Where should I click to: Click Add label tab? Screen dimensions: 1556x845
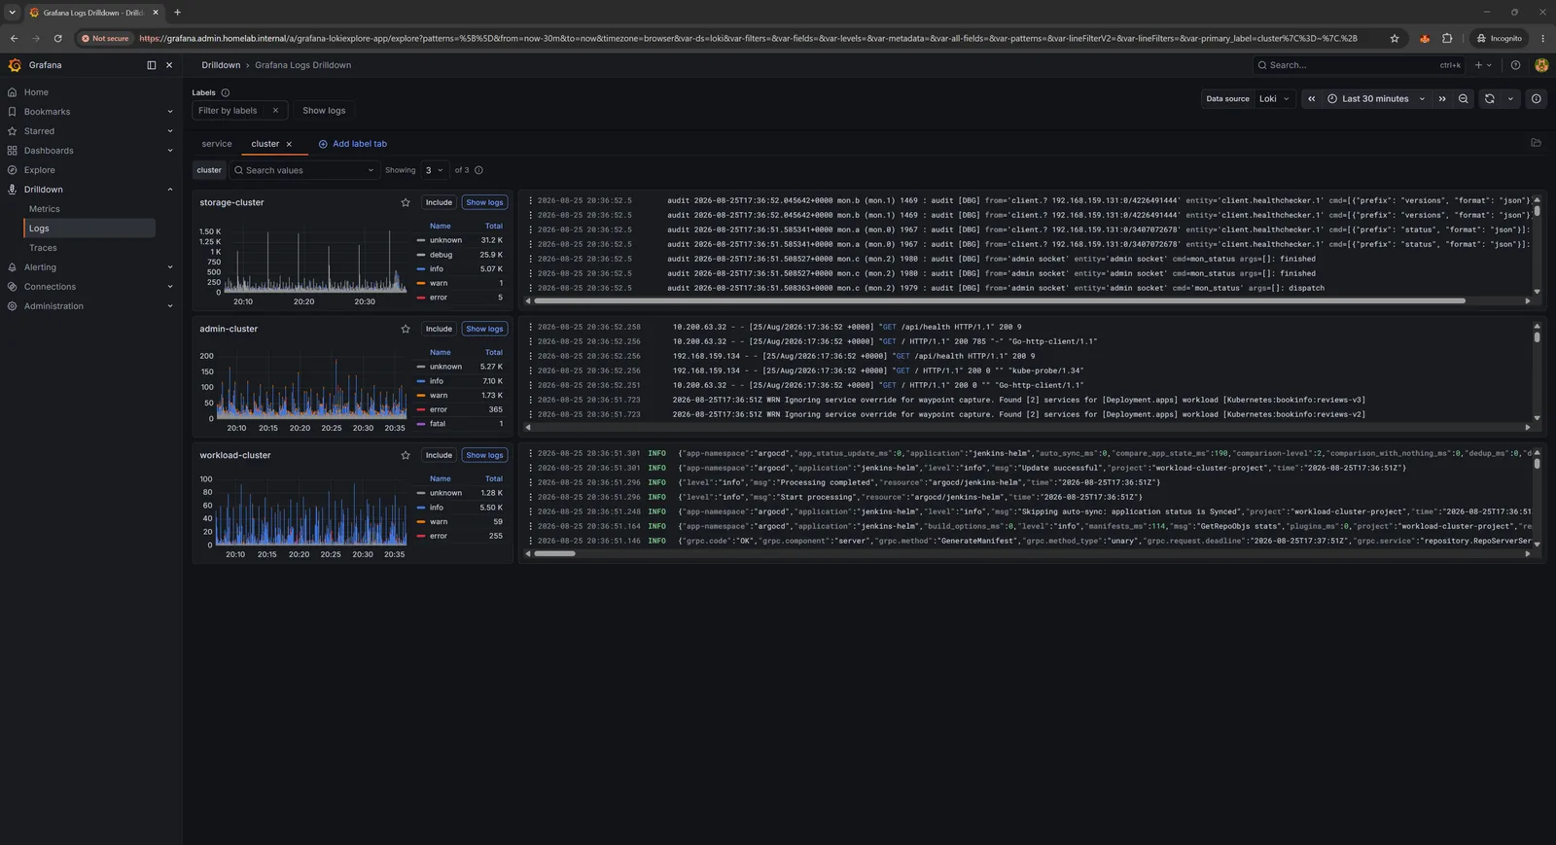pos(352,144)
